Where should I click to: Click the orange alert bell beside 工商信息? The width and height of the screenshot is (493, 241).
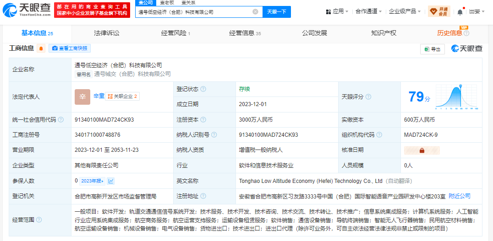click(x=41, y=48)
